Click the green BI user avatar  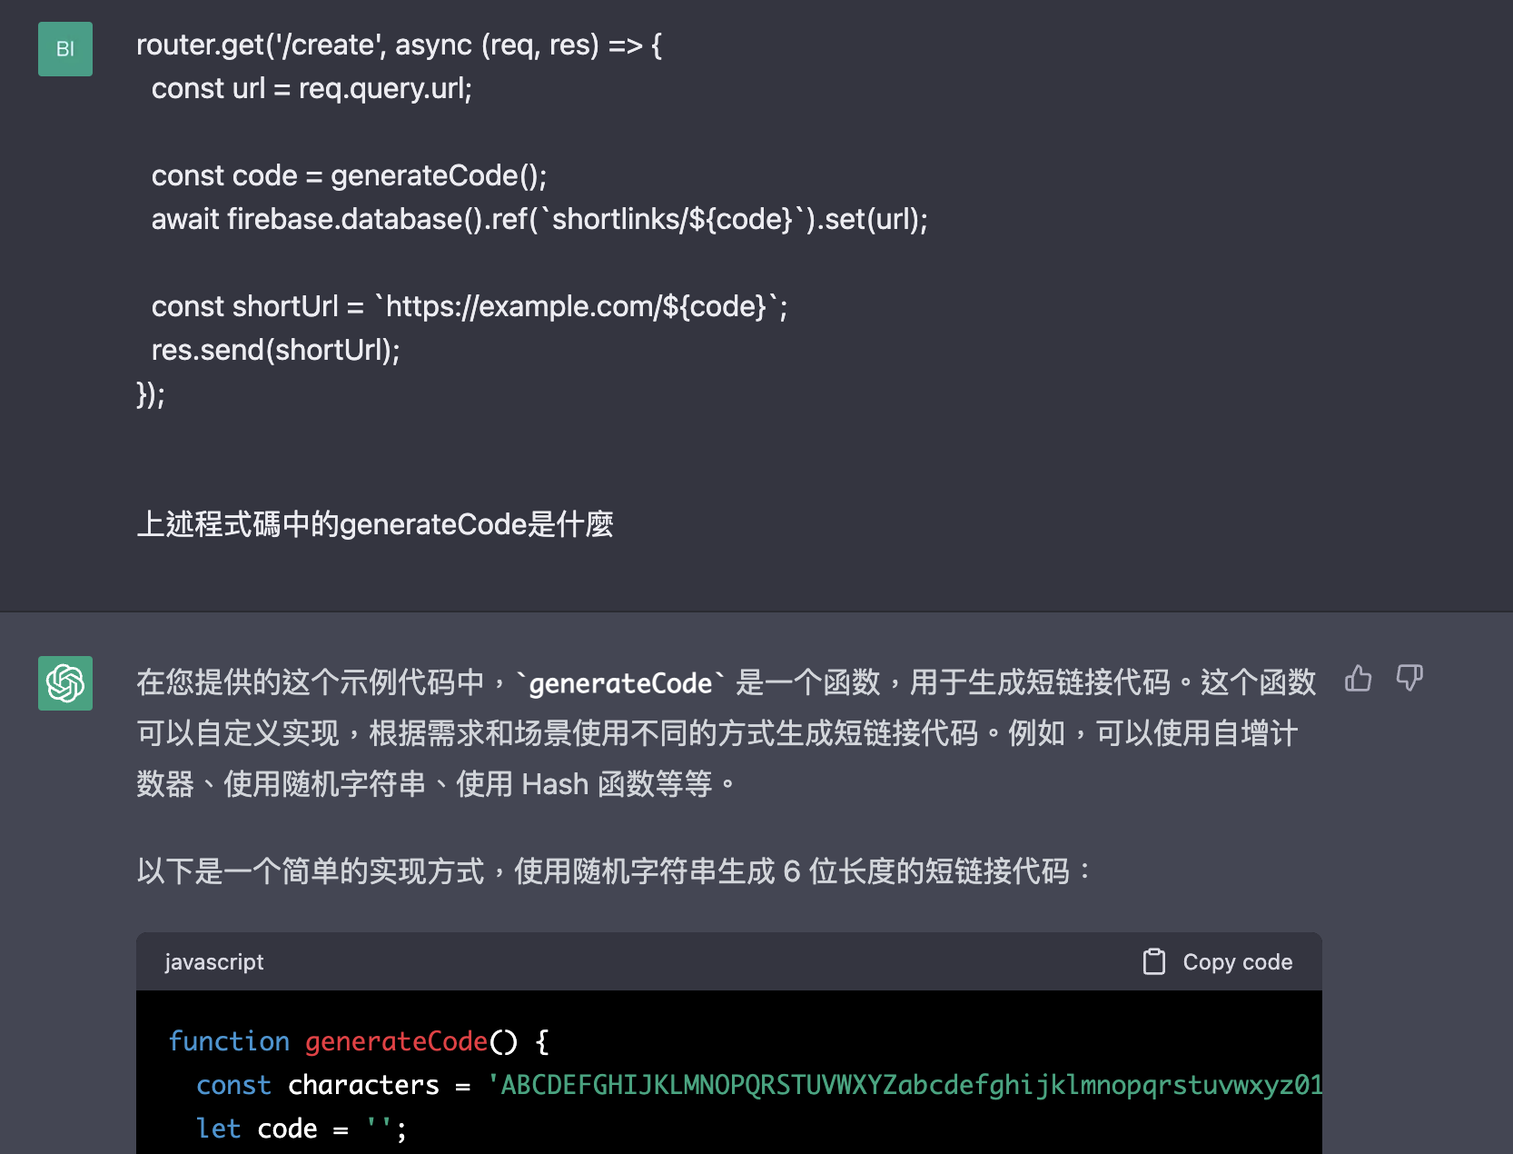pos(65,49)
